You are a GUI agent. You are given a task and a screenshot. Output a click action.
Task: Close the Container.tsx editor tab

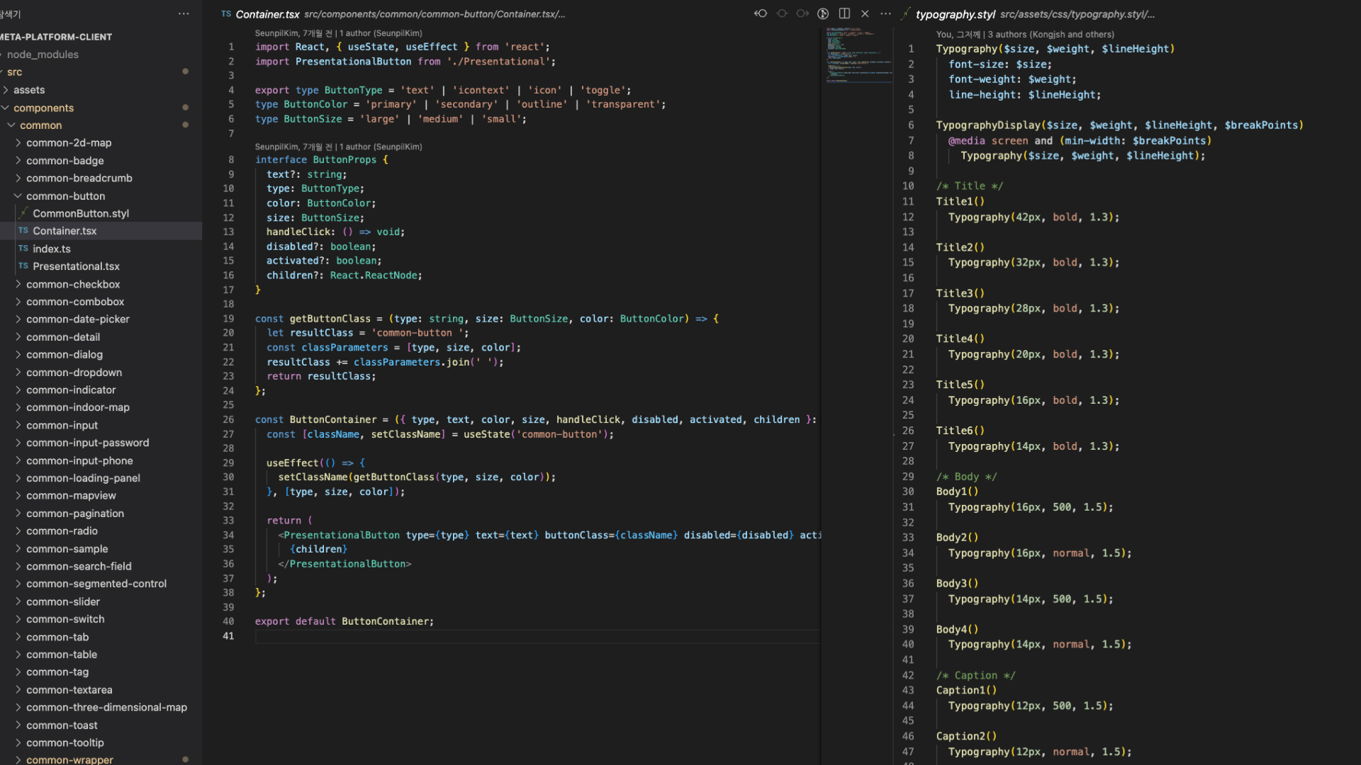click(865, 13)
